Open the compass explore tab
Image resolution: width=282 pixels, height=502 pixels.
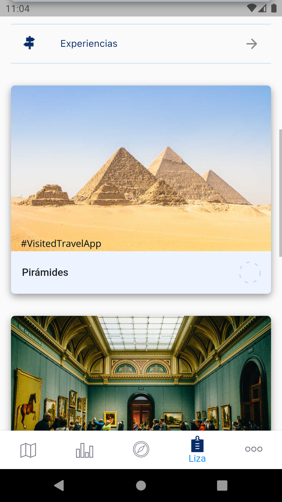click(141, 449)
